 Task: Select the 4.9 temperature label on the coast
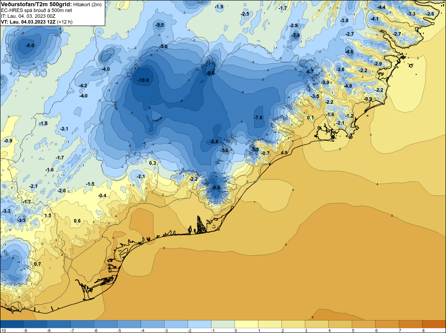284,153
